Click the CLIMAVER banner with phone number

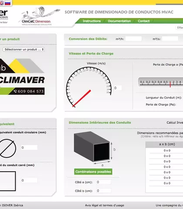point(22,77)
